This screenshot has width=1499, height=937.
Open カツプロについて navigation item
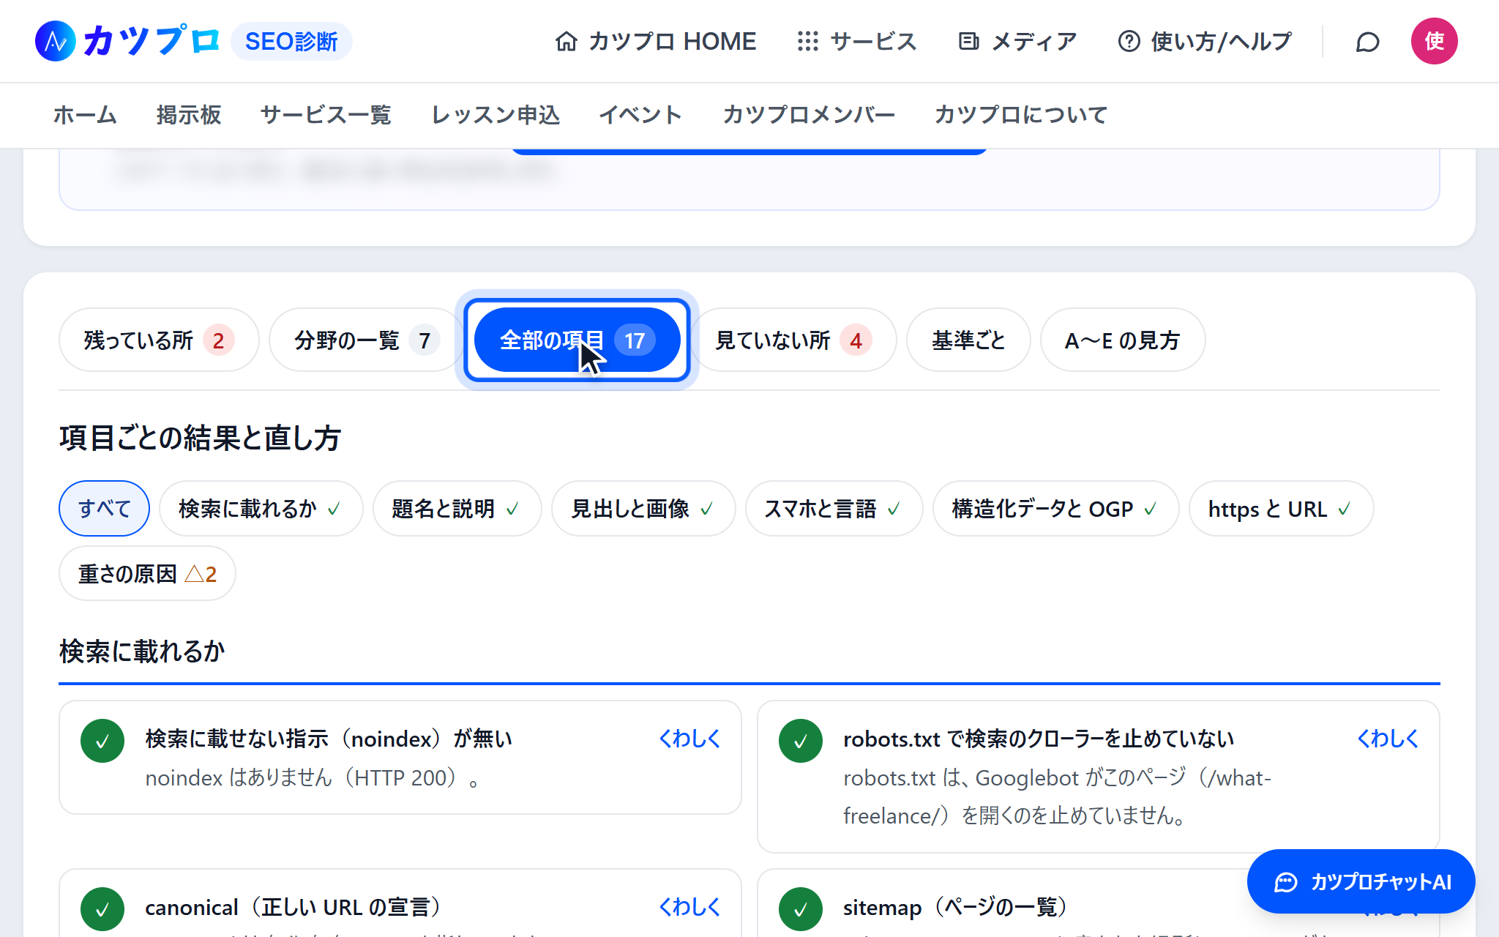point(1021,115)
